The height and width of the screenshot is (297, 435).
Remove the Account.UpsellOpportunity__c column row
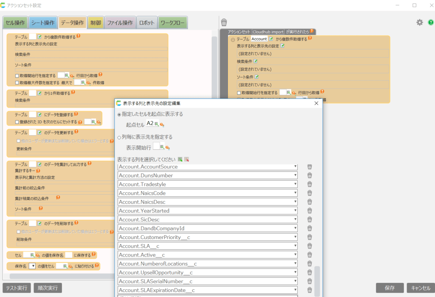(x=310, y=272)
